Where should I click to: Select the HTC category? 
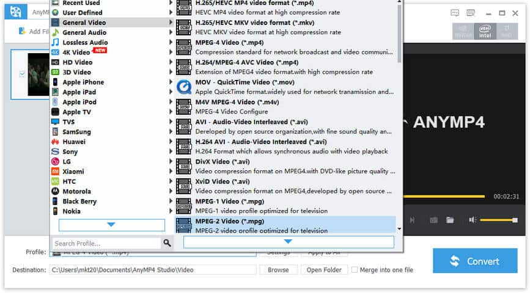point(111,181)
